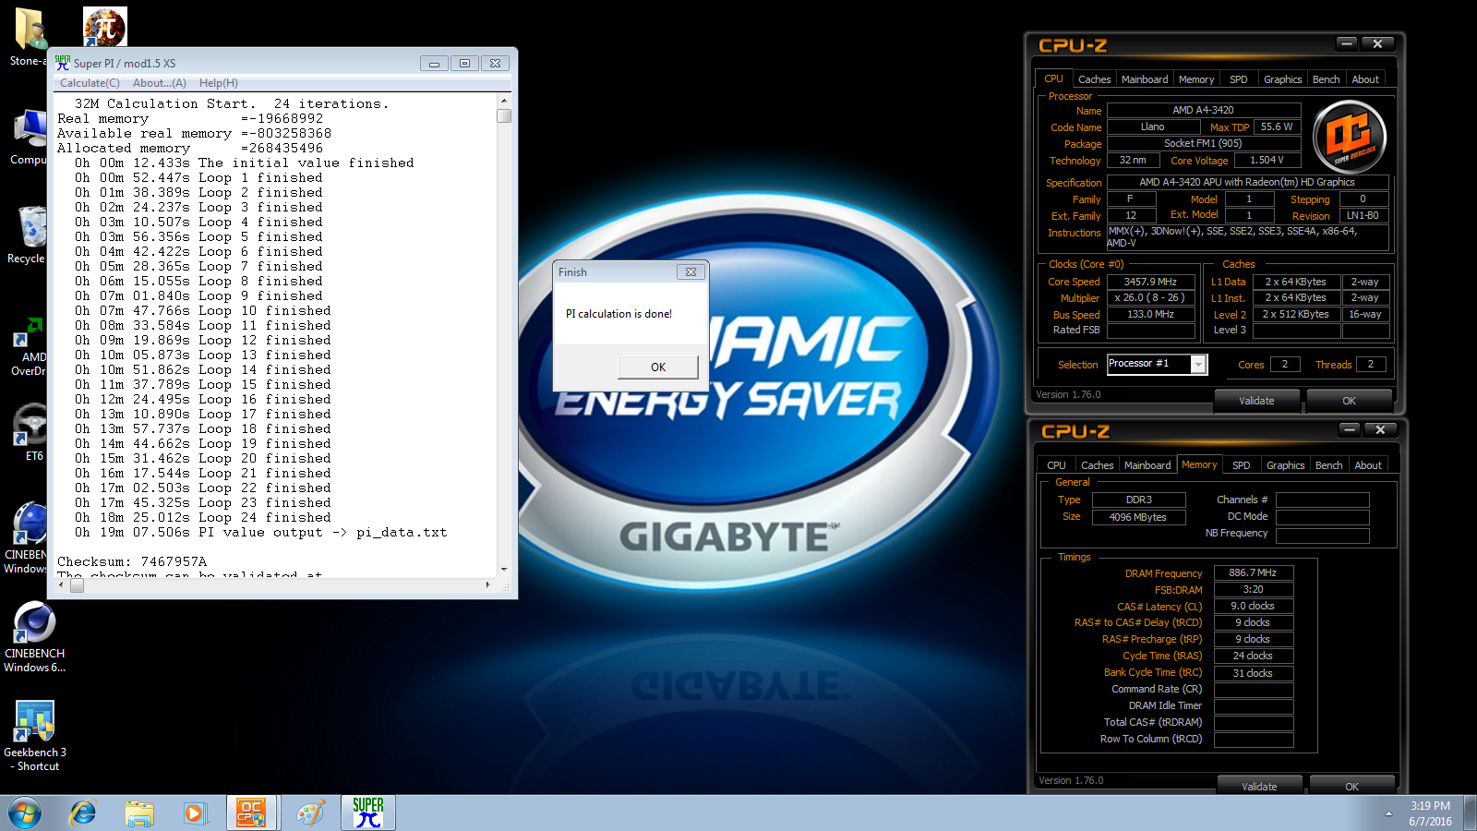The width and height of the screenshot is (1477, 831).
Task: Click the OC Super Overclock logo in CPU-Z
Action: tap(1350, 138)
